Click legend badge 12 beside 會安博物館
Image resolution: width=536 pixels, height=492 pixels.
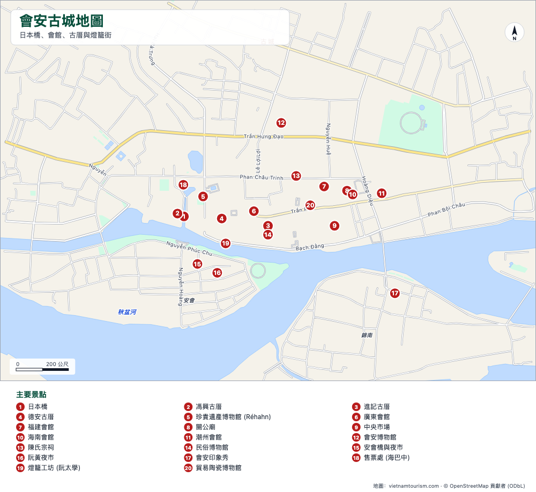click(x=356, y=437)
